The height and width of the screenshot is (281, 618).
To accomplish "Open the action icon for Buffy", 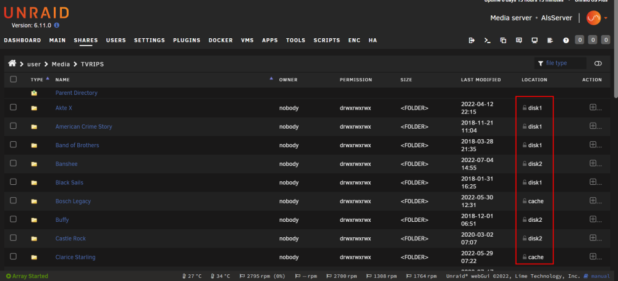I will point(593,219).
